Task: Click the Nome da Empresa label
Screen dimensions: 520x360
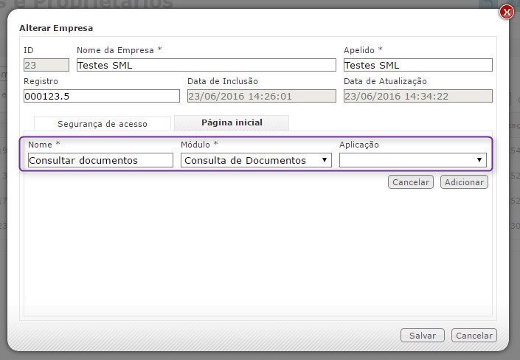Action: [119, 50]
